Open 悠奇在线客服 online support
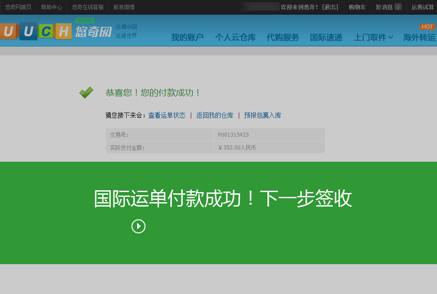 click(x=87, y=7)
